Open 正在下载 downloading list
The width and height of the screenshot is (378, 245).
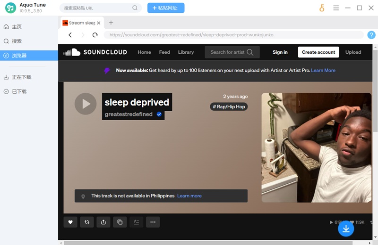[29, 77]
